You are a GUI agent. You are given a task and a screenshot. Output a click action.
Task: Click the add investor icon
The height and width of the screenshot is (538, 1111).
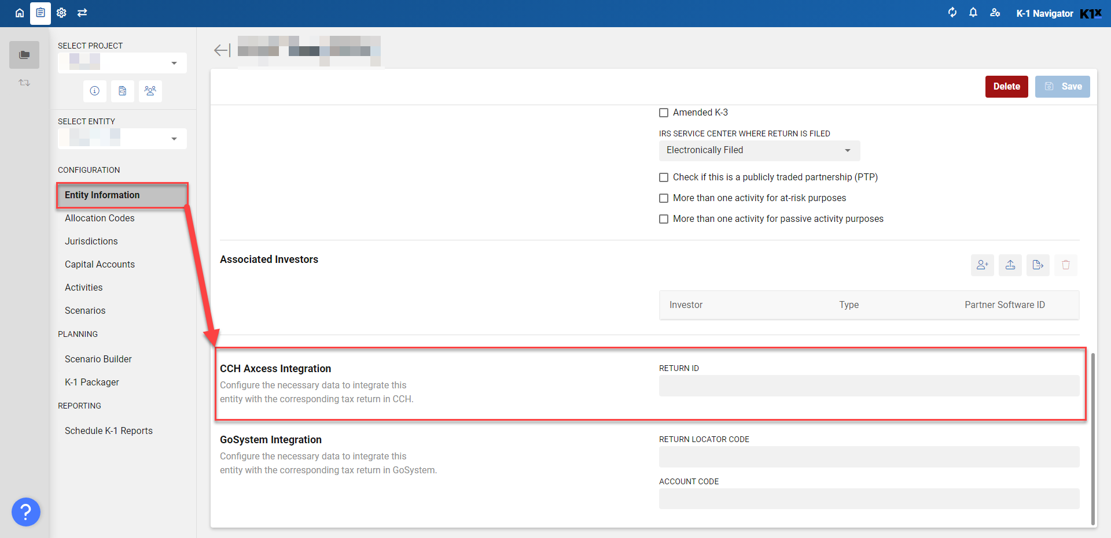pos(982,265)
